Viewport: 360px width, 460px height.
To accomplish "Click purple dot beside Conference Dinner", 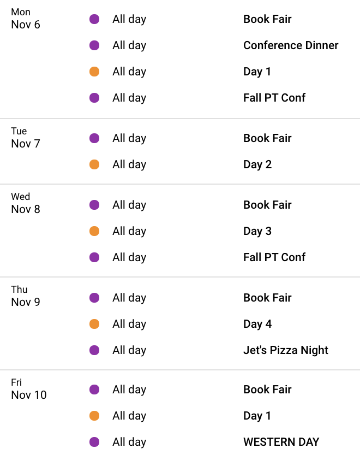I will coord(94,45).
